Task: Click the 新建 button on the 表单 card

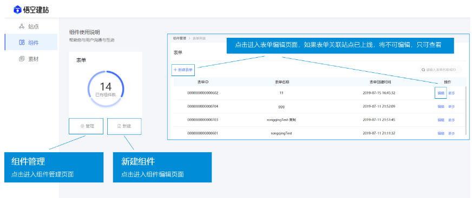Action: coord(124,126)
